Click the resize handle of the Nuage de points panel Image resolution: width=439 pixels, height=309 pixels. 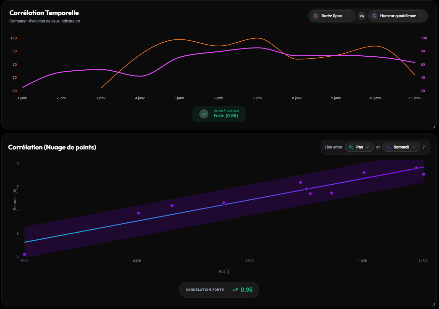[x=434, y=304]
